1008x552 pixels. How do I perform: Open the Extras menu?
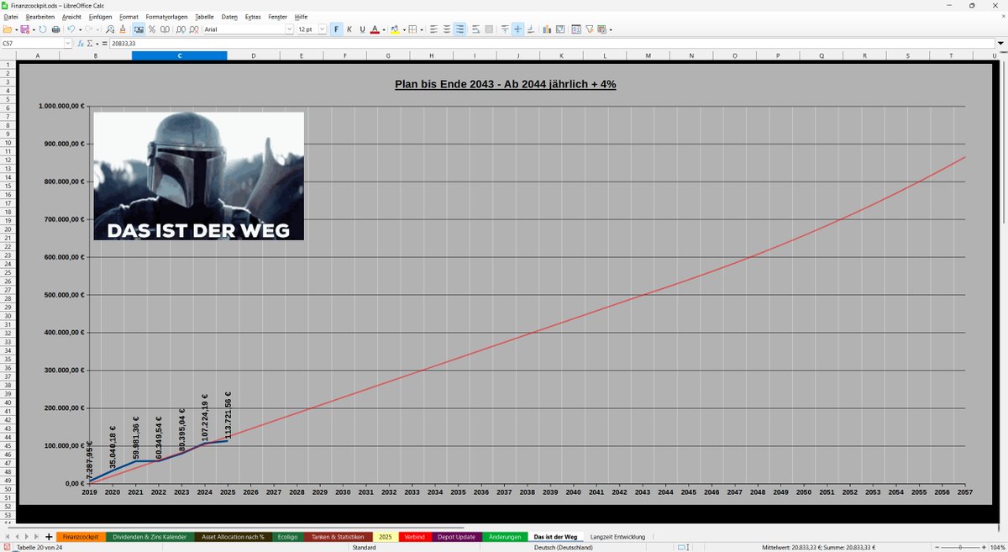(252, 17)
